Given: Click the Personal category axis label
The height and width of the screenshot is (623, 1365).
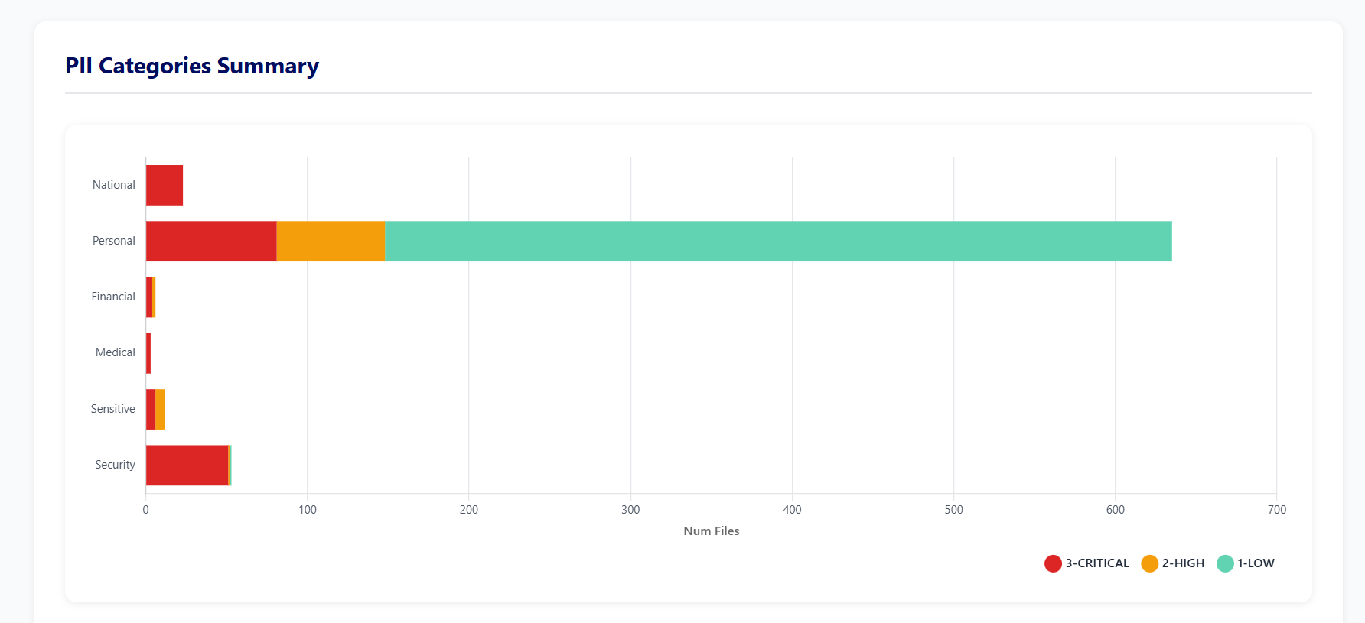Looking at the screenshot, I should tap(113, 241).
